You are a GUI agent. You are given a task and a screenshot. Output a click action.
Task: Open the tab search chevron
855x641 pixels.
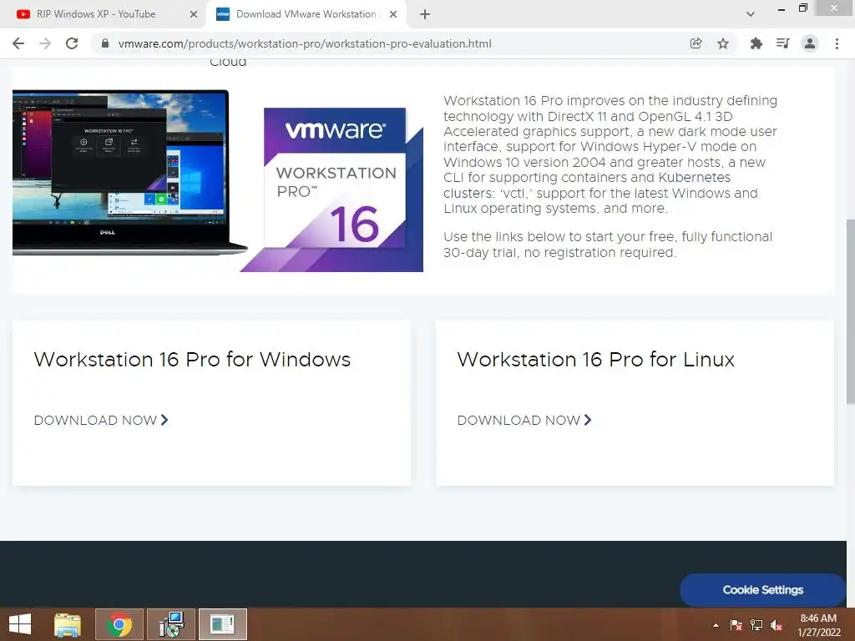(x=751, y=14)
